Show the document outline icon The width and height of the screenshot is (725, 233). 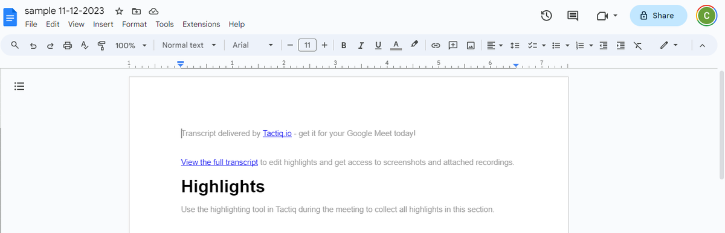(x=19, y=86)
